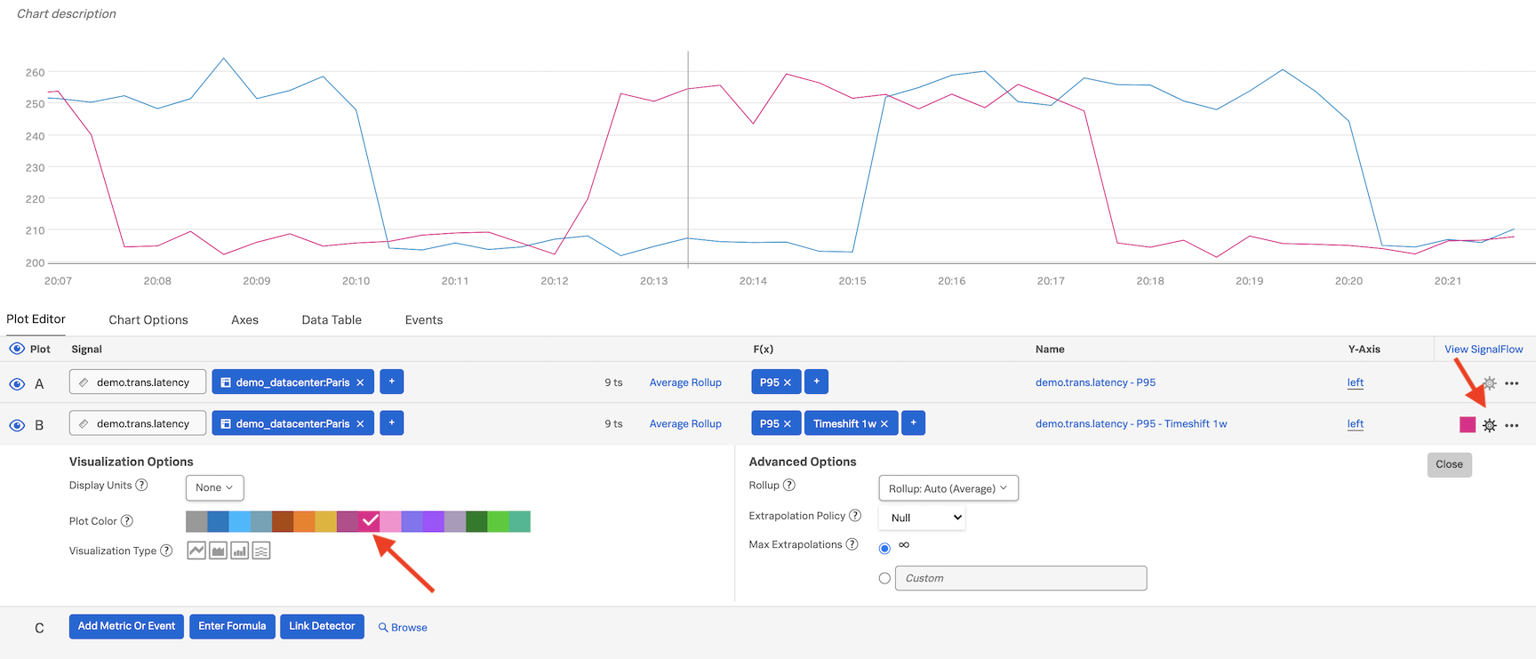Screen dimensions: 1536x659
Task: Select area chart visualization type
Action: [218, 551]
